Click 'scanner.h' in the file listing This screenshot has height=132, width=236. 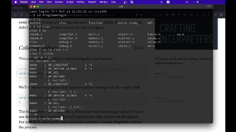pyautogui.click(x=126, y=42)
